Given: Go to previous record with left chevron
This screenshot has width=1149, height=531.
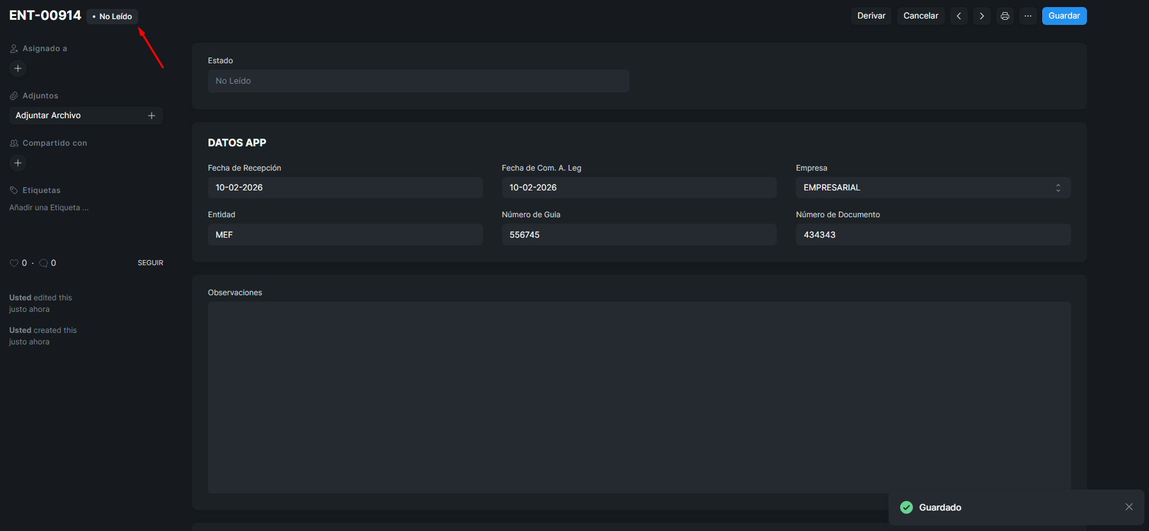Looking at the screenshot, I should pyautogui.click(x=958, y=16).
